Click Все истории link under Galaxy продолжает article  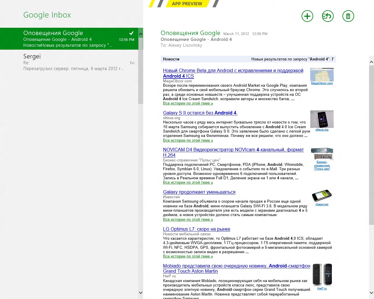pyautogui.click(x=188, y=220)
